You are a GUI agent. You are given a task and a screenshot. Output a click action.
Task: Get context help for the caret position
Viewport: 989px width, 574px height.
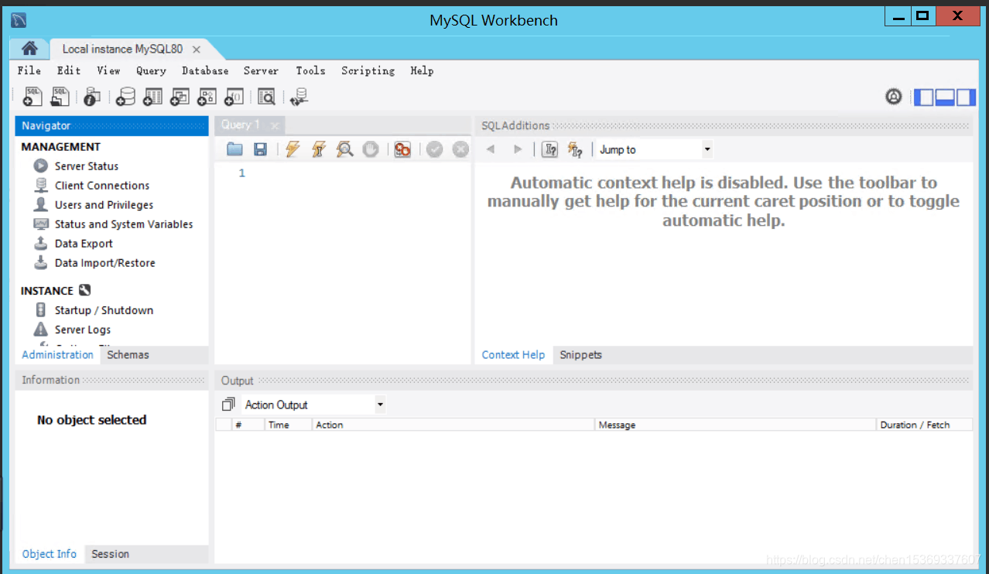(550, 149)
